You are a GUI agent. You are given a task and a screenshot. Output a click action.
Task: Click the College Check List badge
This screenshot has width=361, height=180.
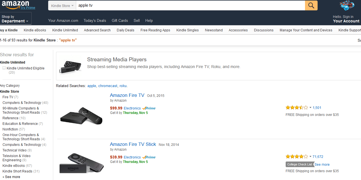[x=300, y=164]
